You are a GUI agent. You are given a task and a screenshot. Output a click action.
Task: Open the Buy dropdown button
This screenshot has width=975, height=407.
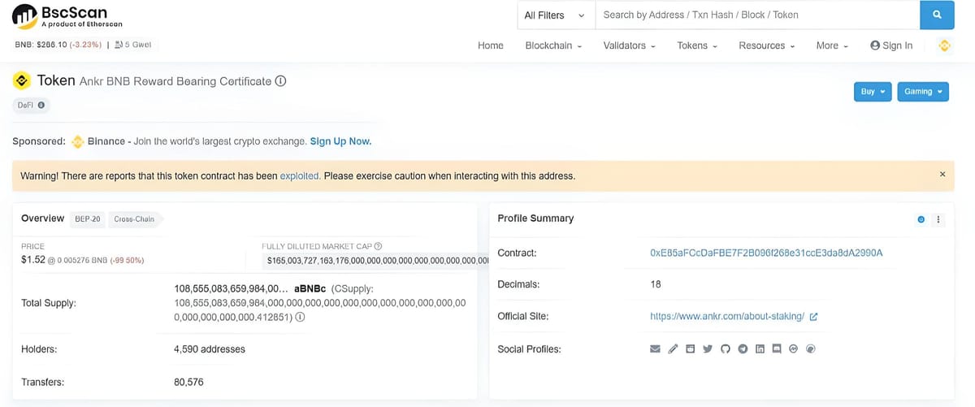click(x=873, y=92)
